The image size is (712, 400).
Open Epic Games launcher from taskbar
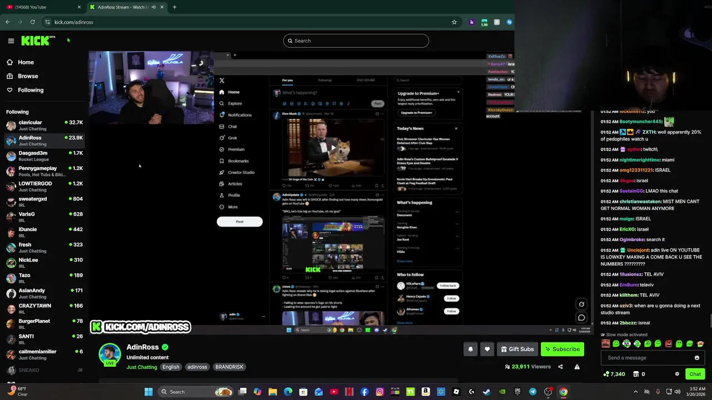coord(517,392)
